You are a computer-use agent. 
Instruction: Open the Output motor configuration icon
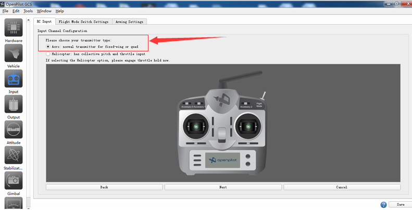tap(14, 104)
